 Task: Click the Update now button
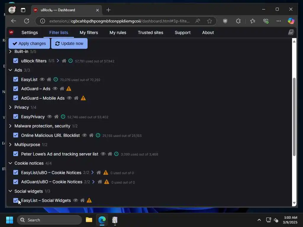[x=69, y=43]
